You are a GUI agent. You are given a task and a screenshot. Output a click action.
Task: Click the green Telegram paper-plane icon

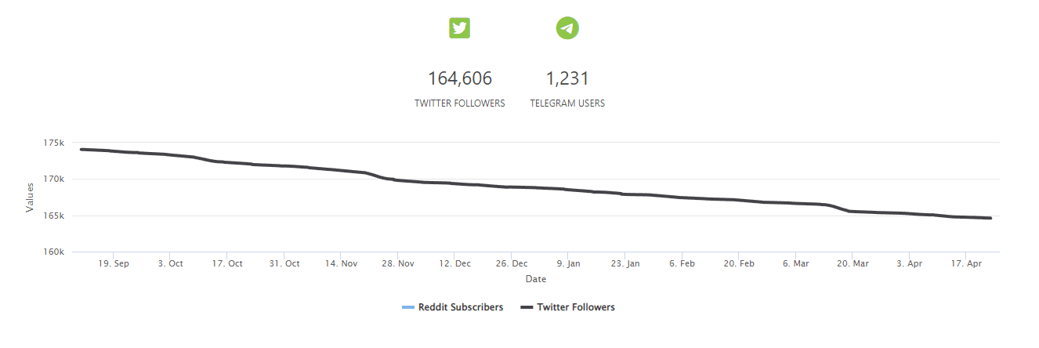coord(567,28)
